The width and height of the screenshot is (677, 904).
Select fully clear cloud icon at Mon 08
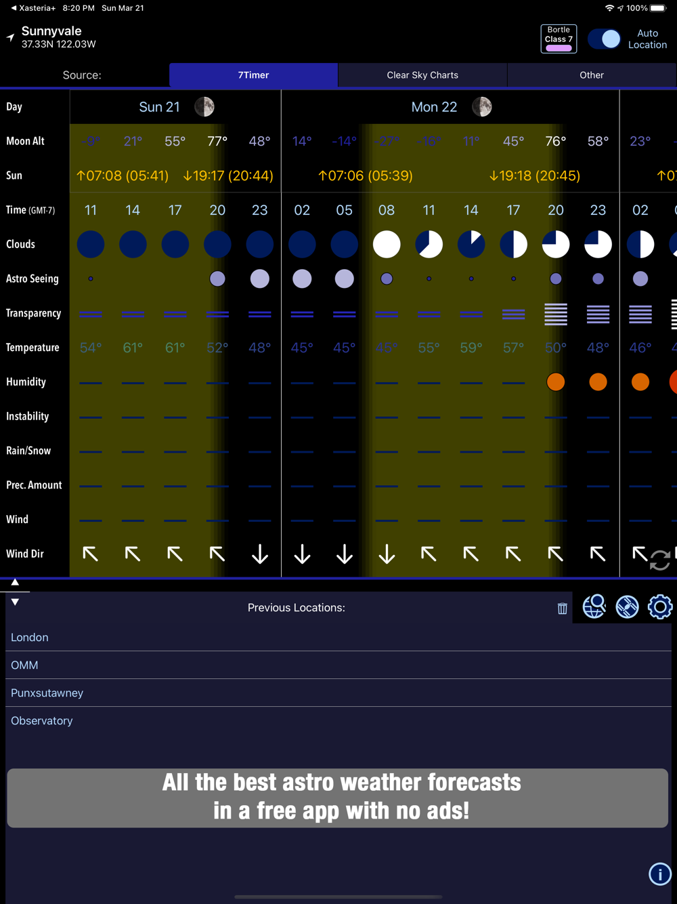(x=387, y=244)
